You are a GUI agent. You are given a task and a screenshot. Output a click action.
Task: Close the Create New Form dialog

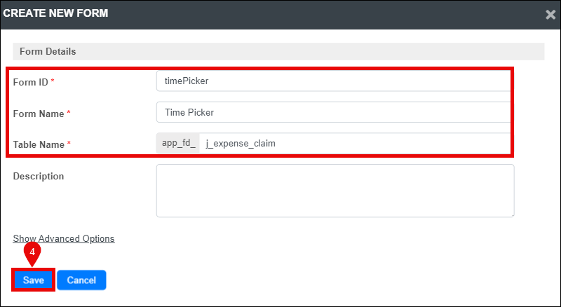(x=550, y=14)
